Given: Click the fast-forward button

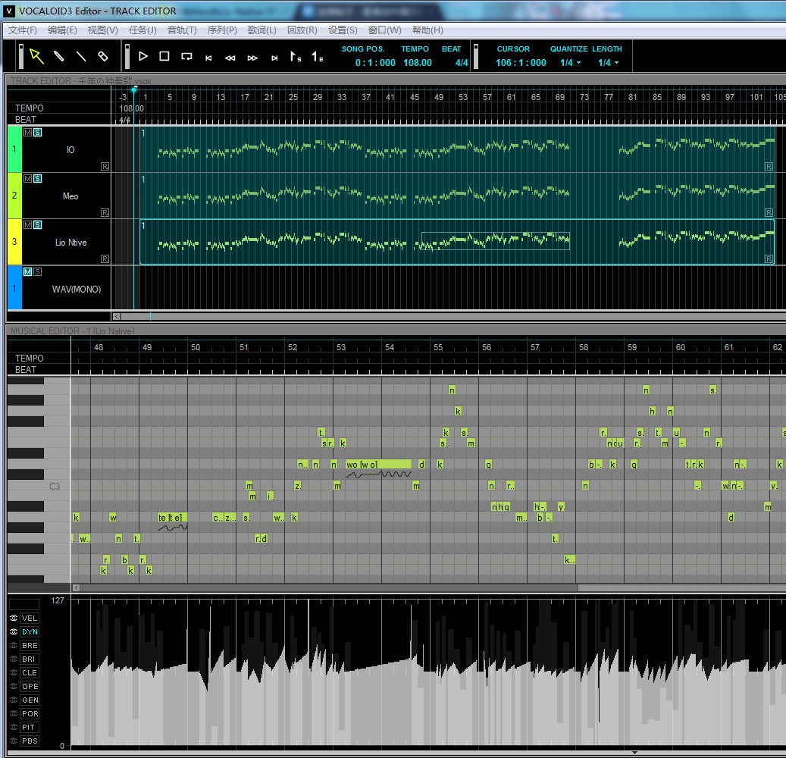Looking at the screenshot, I should click(x=252, y=58).
